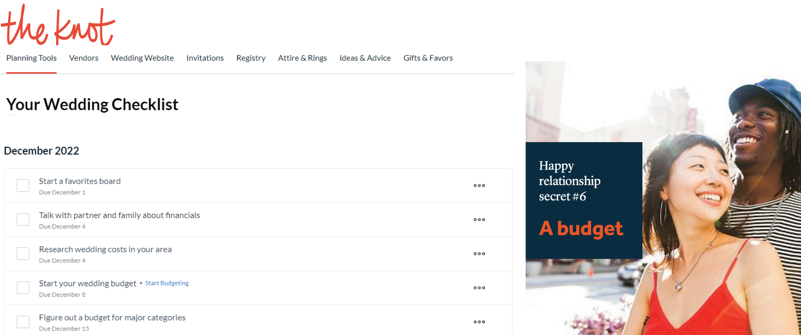Viewport: 801px width, 335px height.
Task: Open Gifts & Favors menu
Action: point(428,58)
